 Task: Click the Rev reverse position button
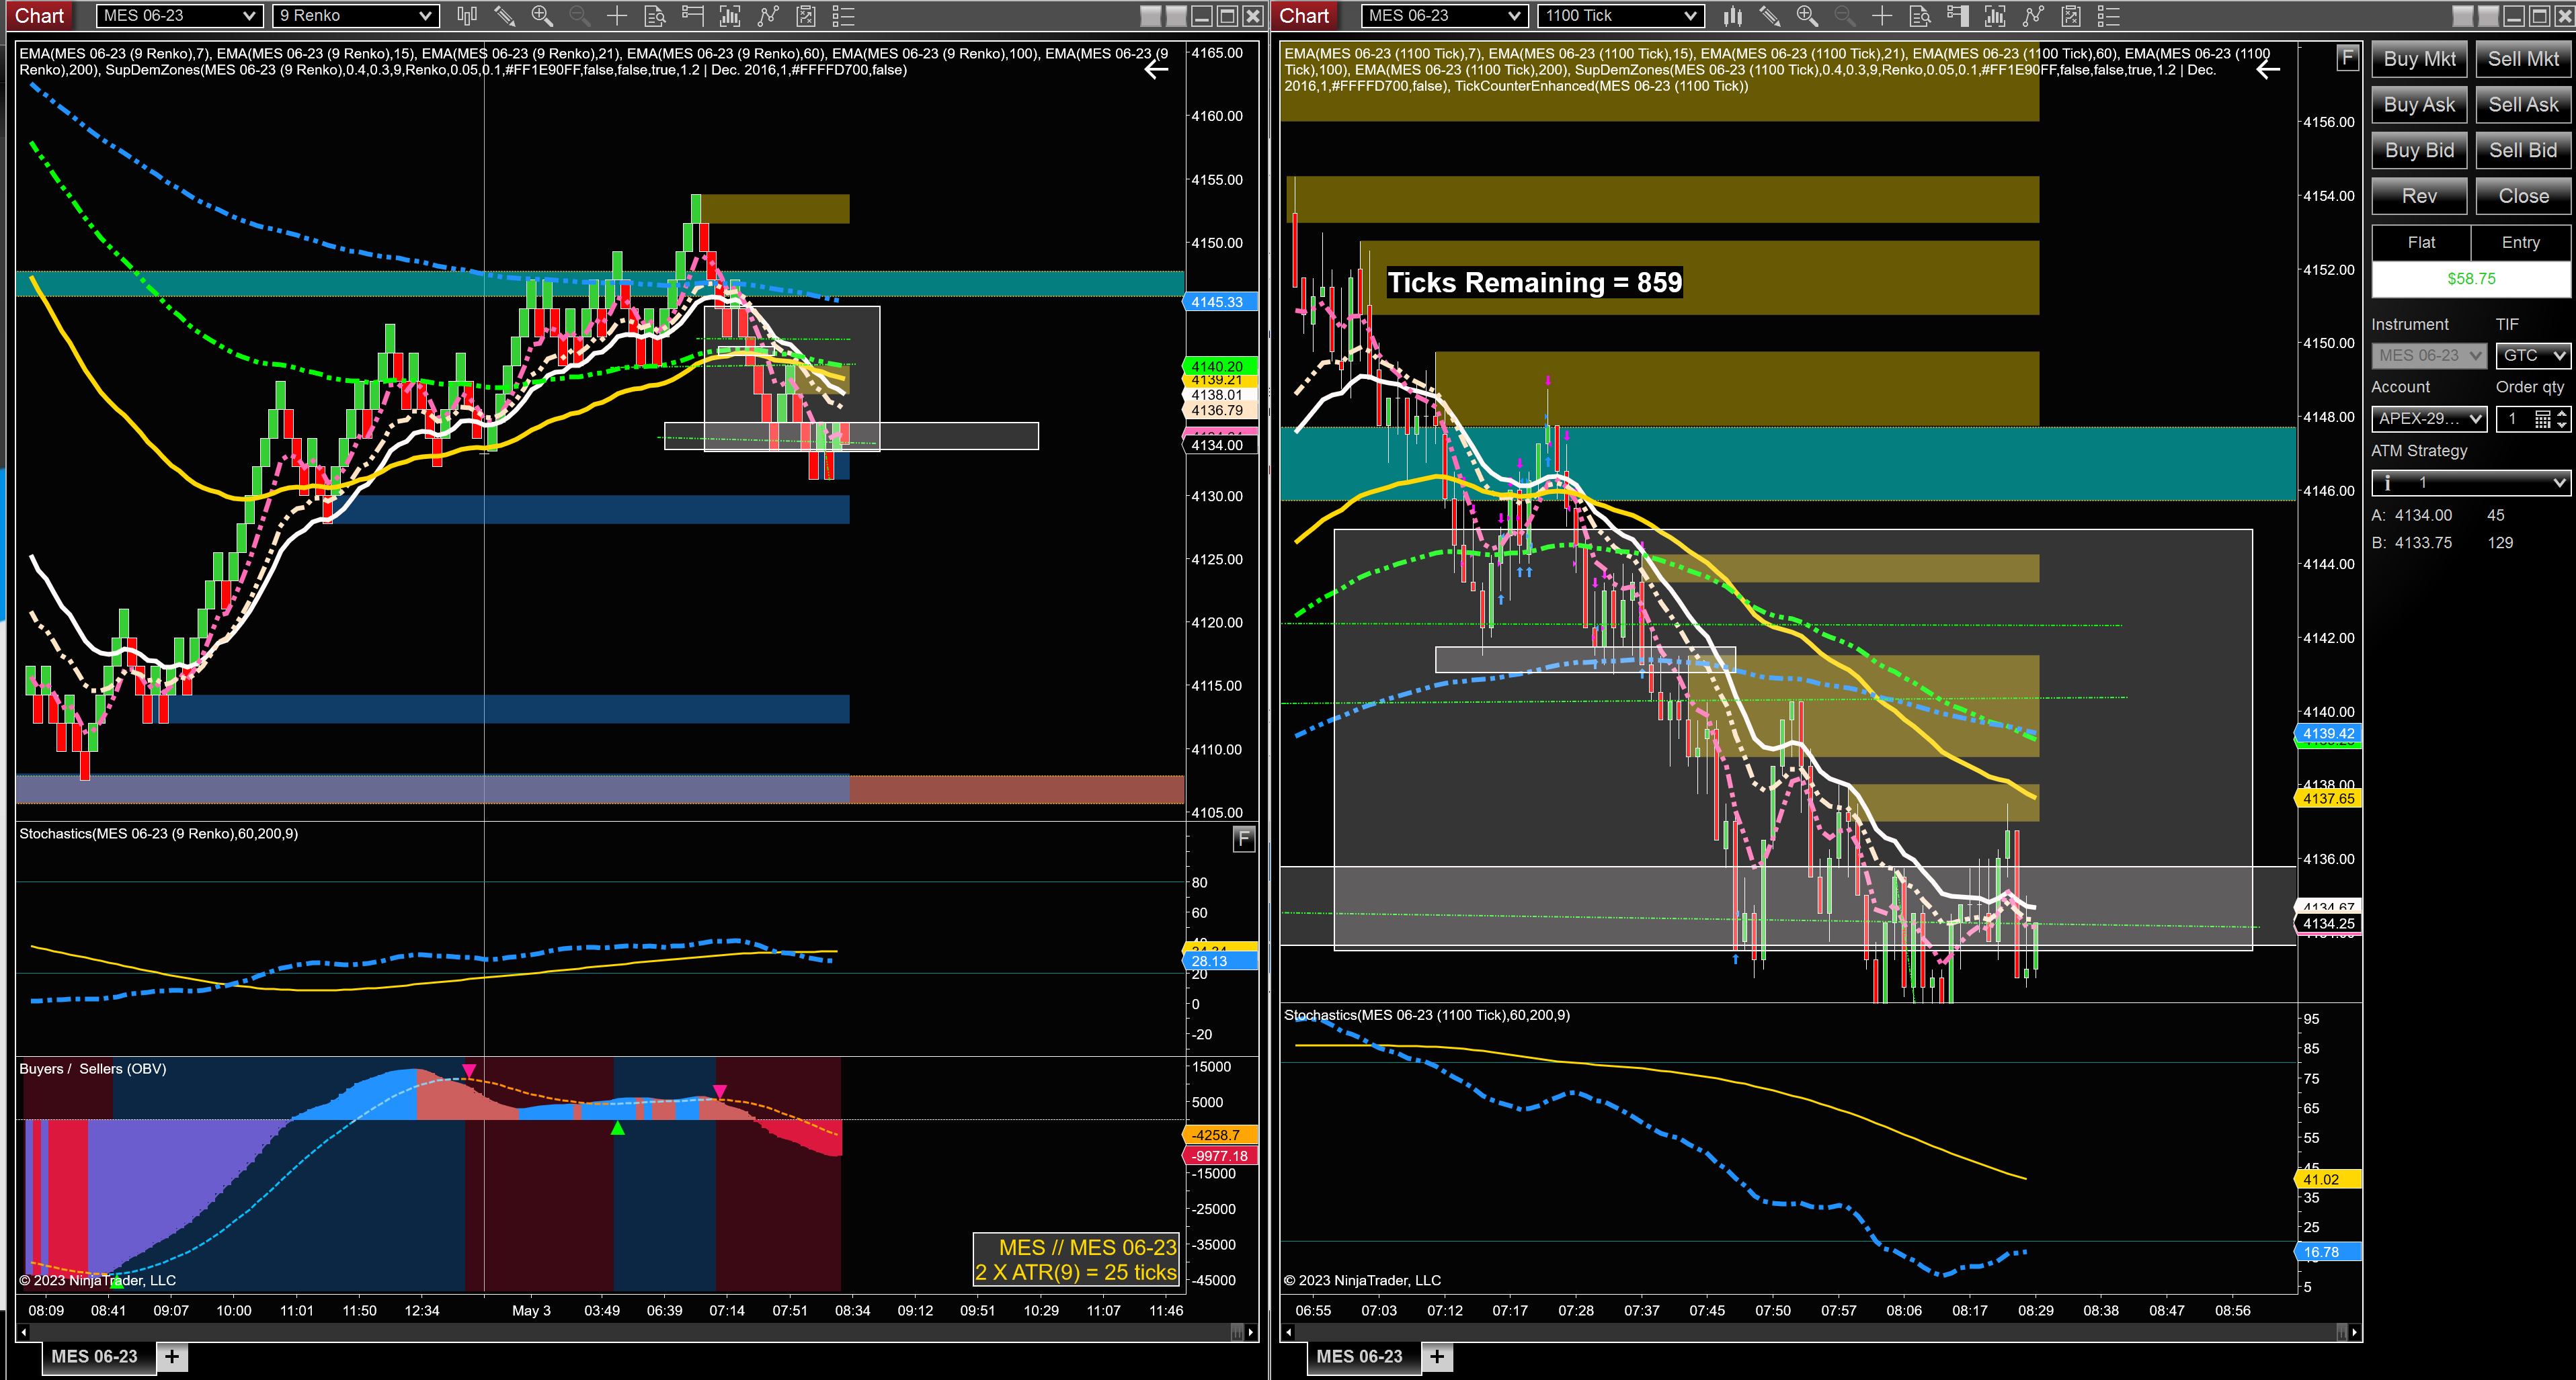(2420, 197)
